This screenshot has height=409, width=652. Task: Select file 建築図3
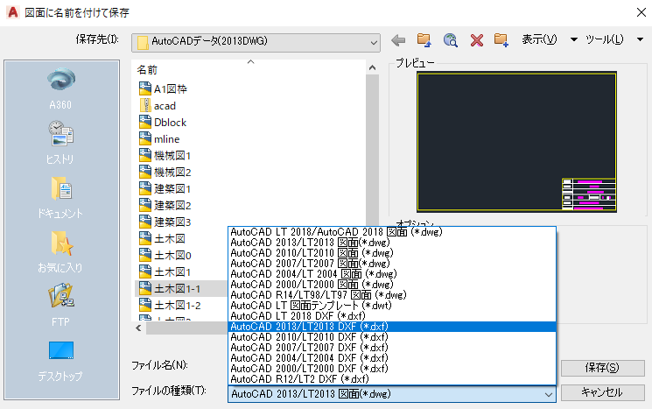(165, 222)
